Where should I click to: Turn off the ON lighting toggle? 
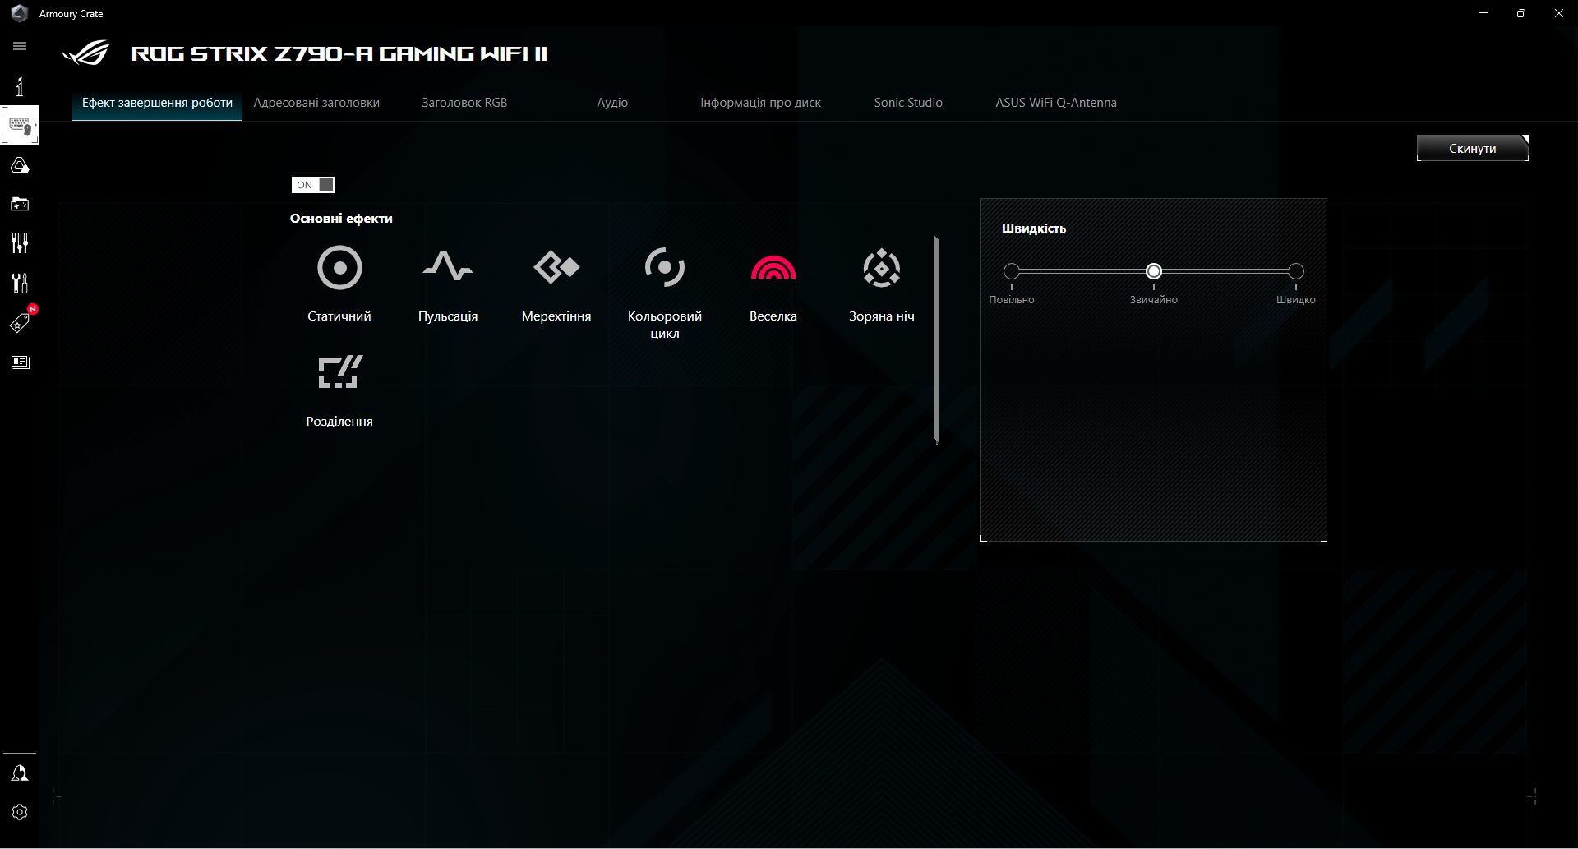click(312, 185)
